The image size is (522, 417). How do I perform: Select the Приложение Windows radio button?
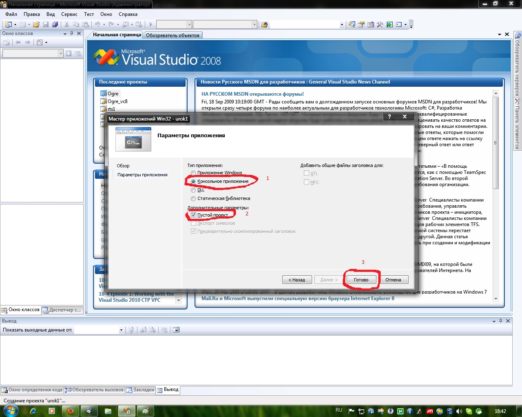click(193, 173)
